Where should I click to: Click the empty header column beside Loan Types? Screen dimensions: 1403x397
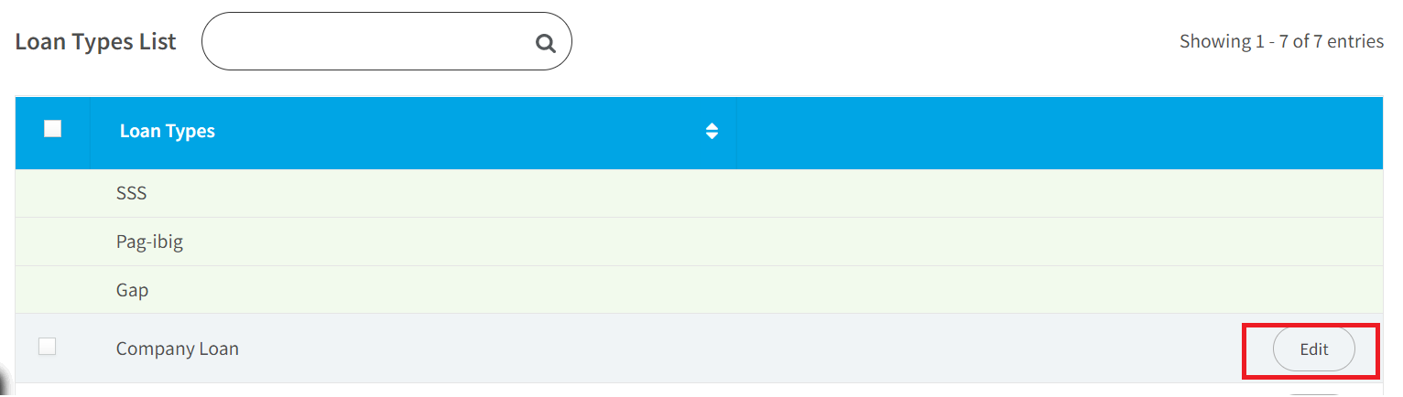pos(1060,132)
